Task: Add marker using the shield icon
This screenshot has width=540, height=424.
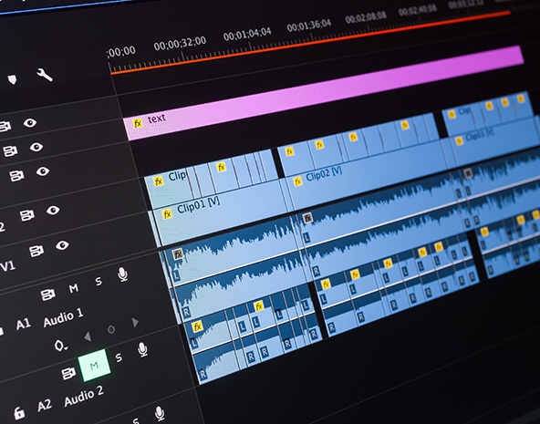Action: [13, 80]
